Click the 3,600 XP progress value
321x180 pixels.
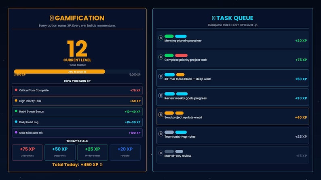pos(20,75)
